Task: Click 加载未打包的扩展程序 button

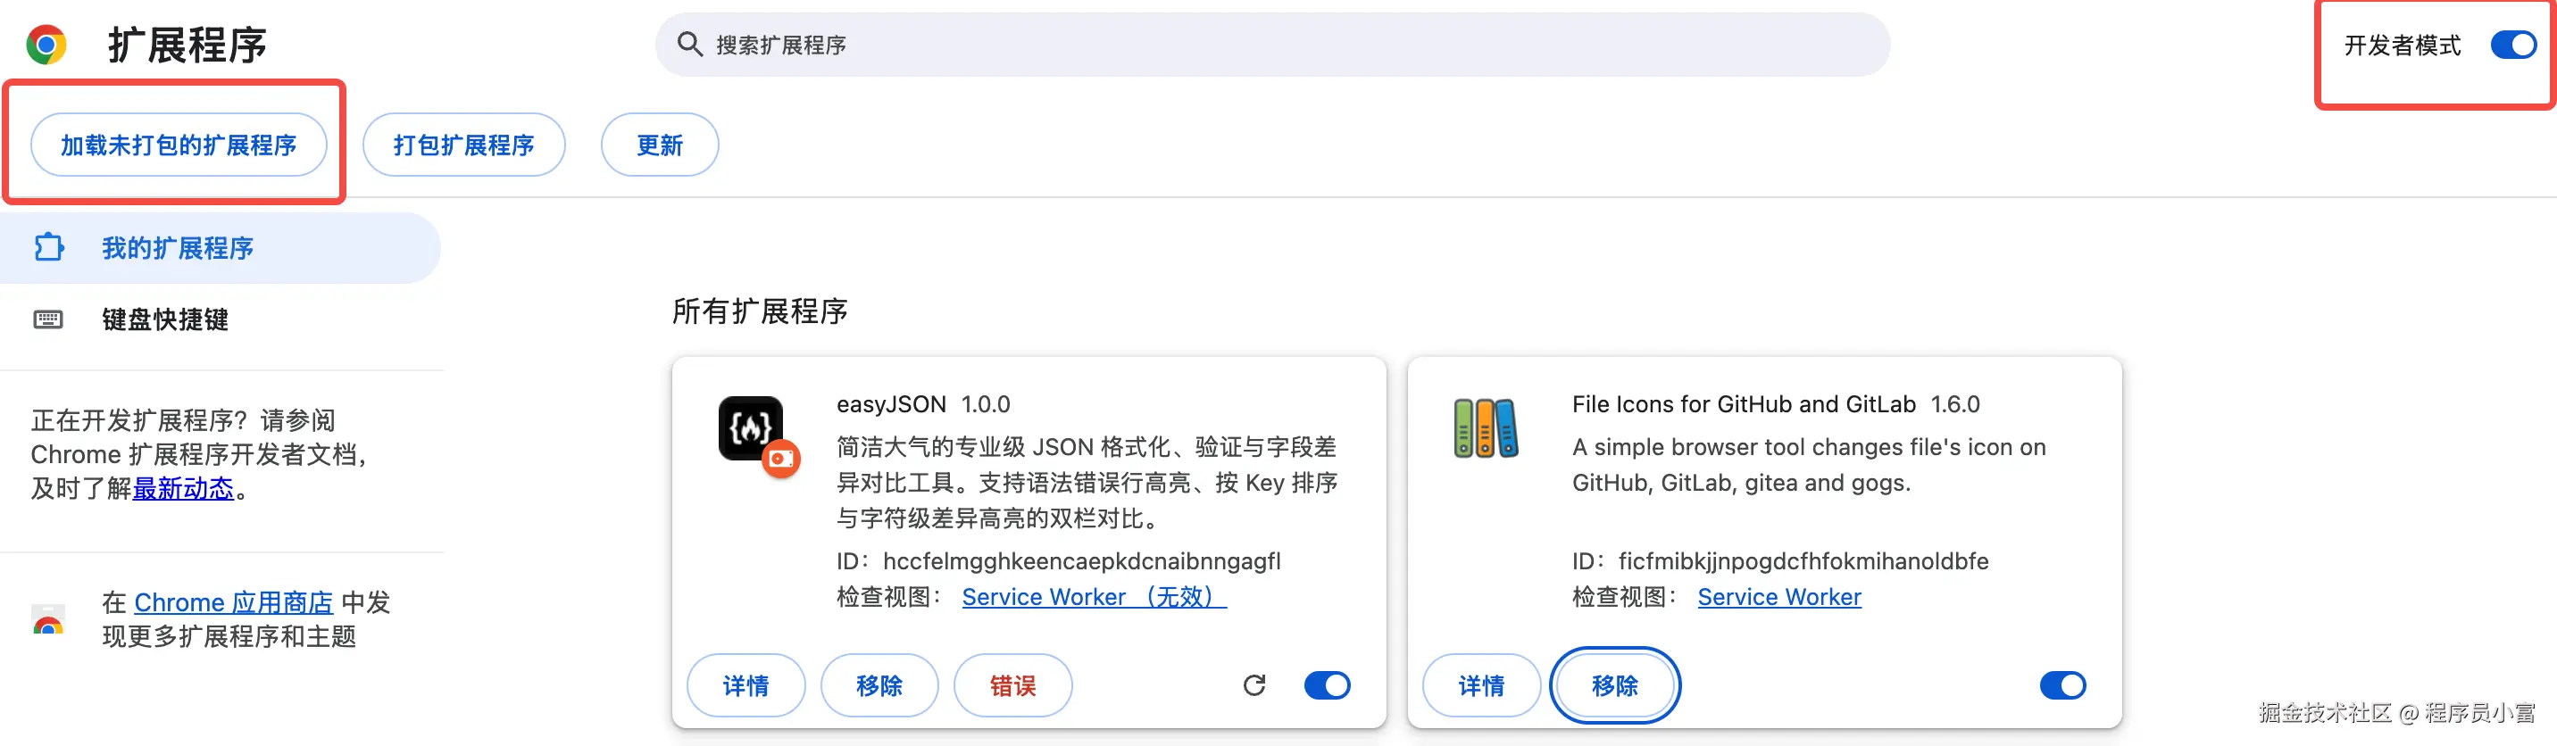Action: [x=179, y=145]
